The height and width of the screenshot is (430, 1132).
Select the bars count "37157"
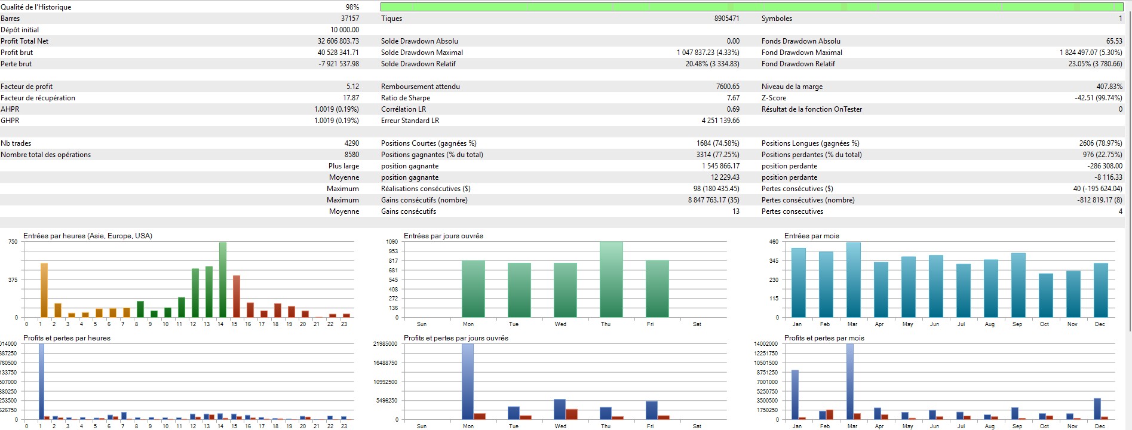(349, 19)
